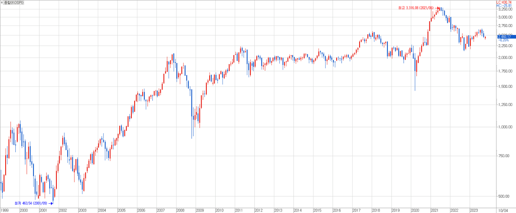Click the 1,750.00 price axis label
The height and width of the screenshot is (213, 516).
tap(505, 71)
